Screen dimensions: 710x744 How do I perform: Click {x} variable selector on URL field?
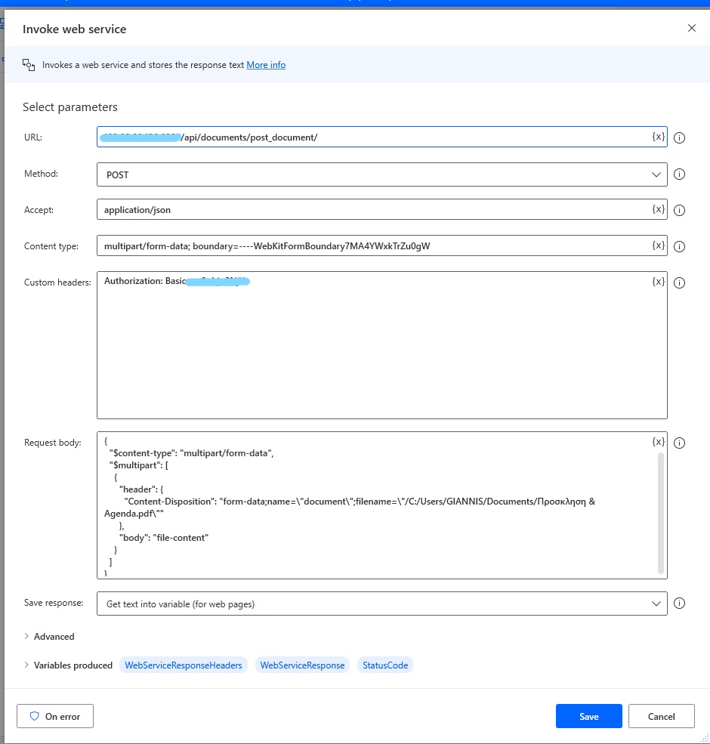tap(659, 137)
